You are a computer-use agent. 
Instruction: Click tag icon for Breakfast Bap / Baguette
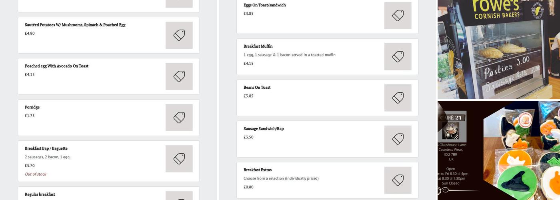pyautogui.click(x=179, y=159)
